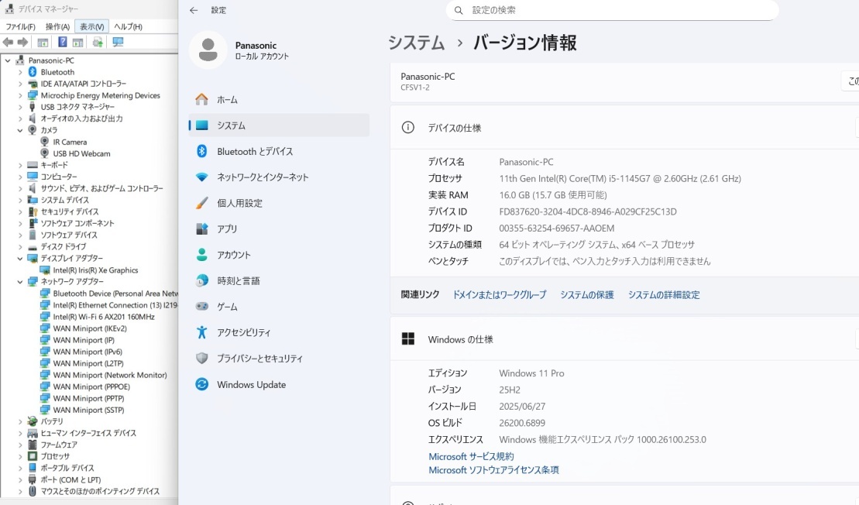Collapse the Panasonic-PC root node
Viewport: 859px width, 505px height.
(8, 60)
